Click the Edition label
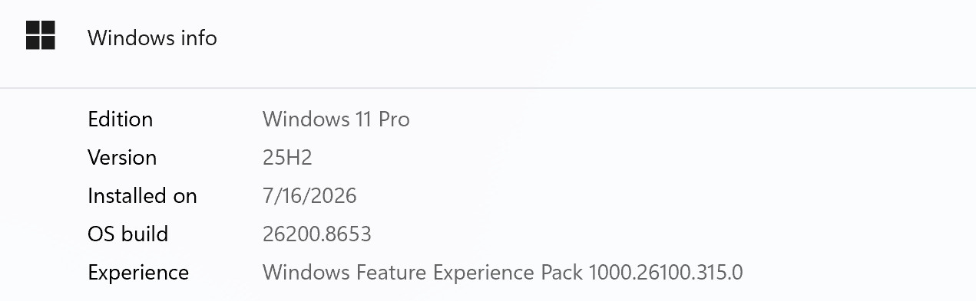 coord(120,119)
